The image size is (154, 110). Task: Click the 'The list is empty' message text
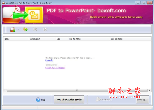coord(69,58)
